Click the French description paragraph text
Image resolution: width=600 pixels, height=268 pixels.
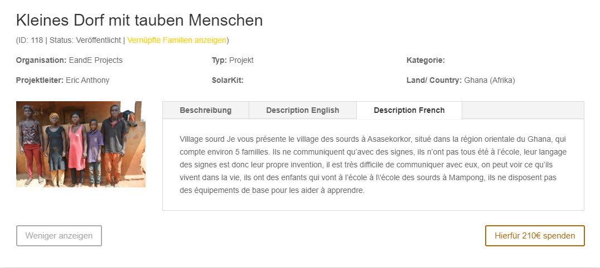point(372,165)
